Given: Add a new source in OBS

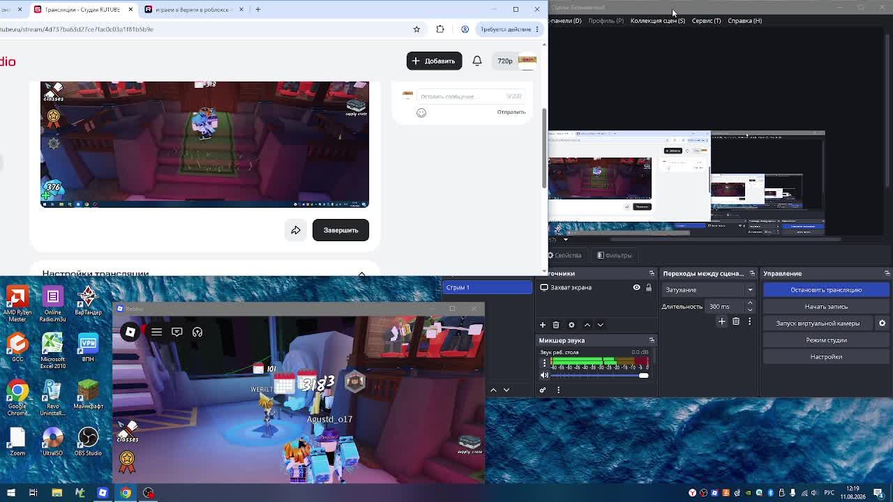Looking at the screenshot, I should point(543,325).
